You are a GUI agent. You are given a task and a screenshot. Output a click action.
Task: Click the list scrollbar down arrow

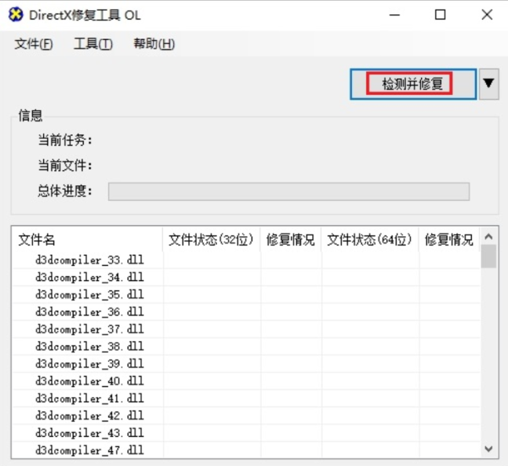488,450
